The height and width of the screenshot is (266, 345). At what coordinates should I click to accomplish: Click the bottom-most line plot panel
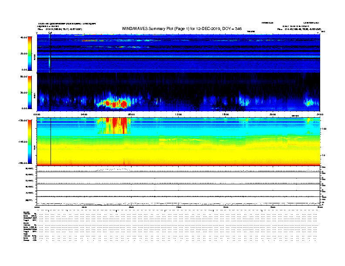pyautogui.click(x=179, y=201)
